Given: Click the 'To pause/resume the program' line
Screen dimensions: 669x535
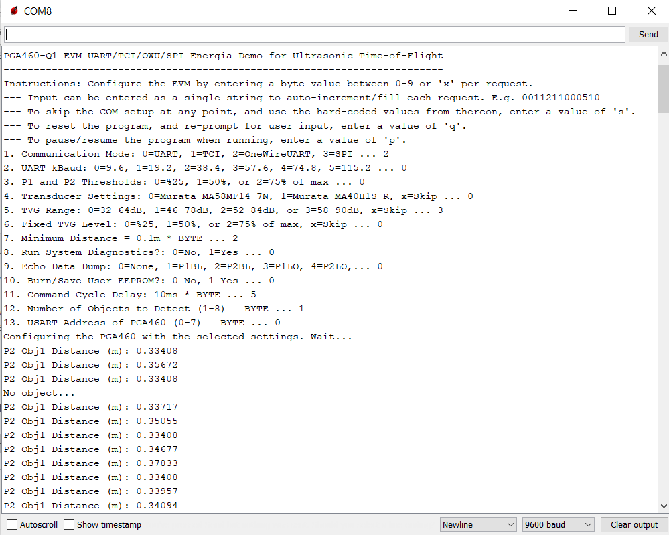Looking at the screenshot, I should (205, 141).
